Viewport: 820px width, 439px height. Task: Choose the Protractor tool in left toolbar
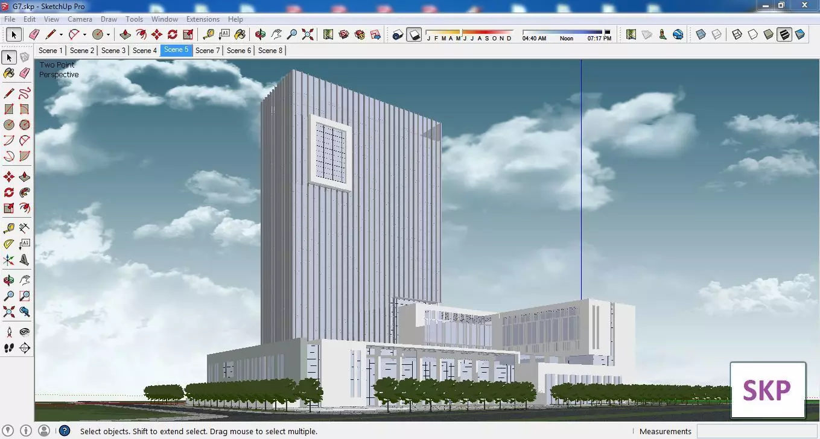(x=9, y=244)
